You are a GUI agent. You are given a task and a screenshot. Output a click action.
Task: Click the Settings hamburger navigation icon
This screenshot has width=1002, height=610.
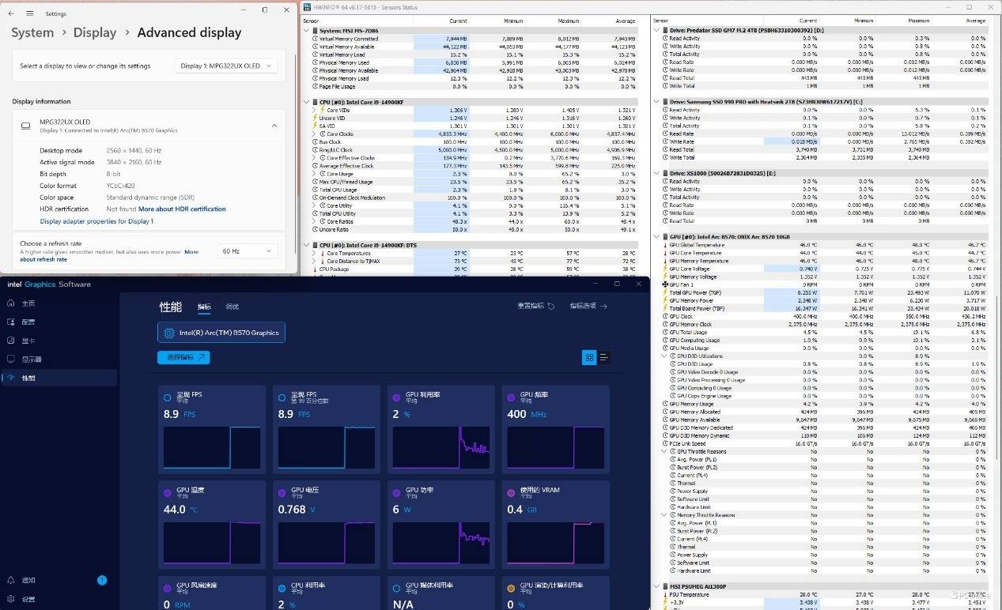point(30,13)
